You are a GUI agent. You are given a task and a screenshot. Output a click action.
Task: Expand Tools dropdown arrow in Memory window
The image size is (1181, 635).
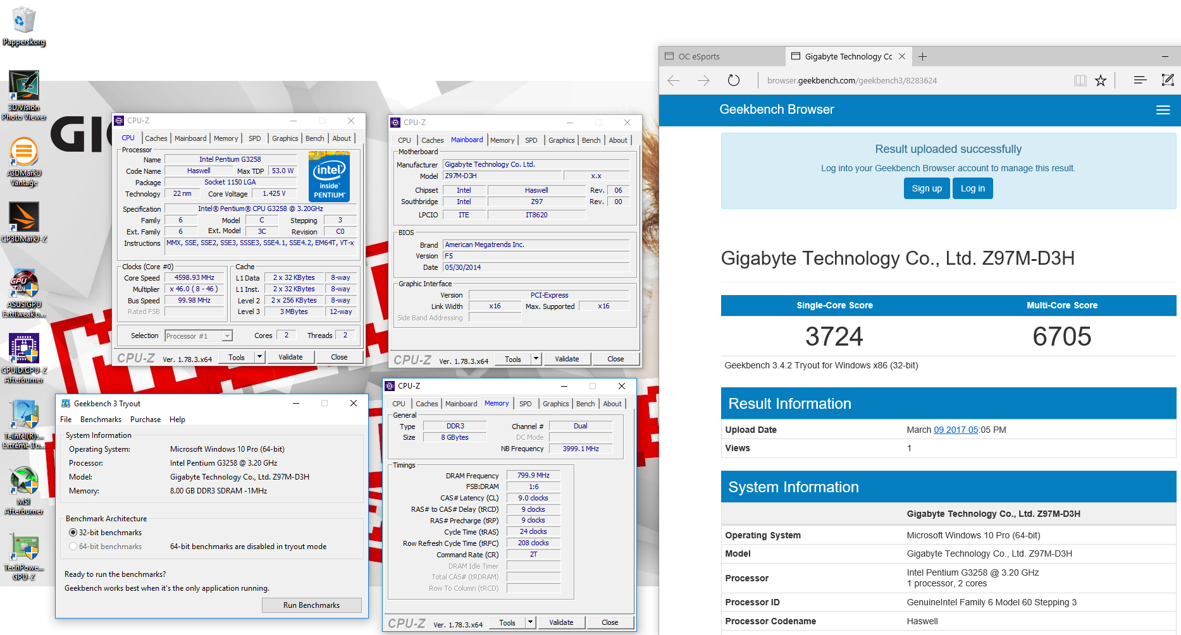point(530,622)
